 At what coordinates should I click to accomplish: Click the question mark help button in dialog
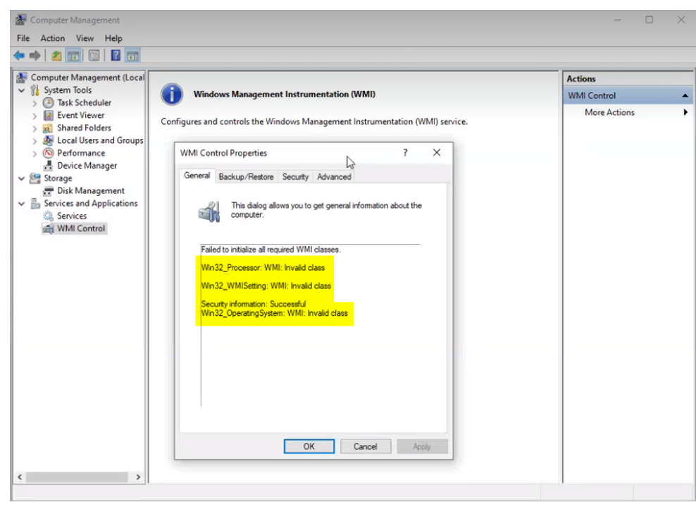tap(405, 153)
